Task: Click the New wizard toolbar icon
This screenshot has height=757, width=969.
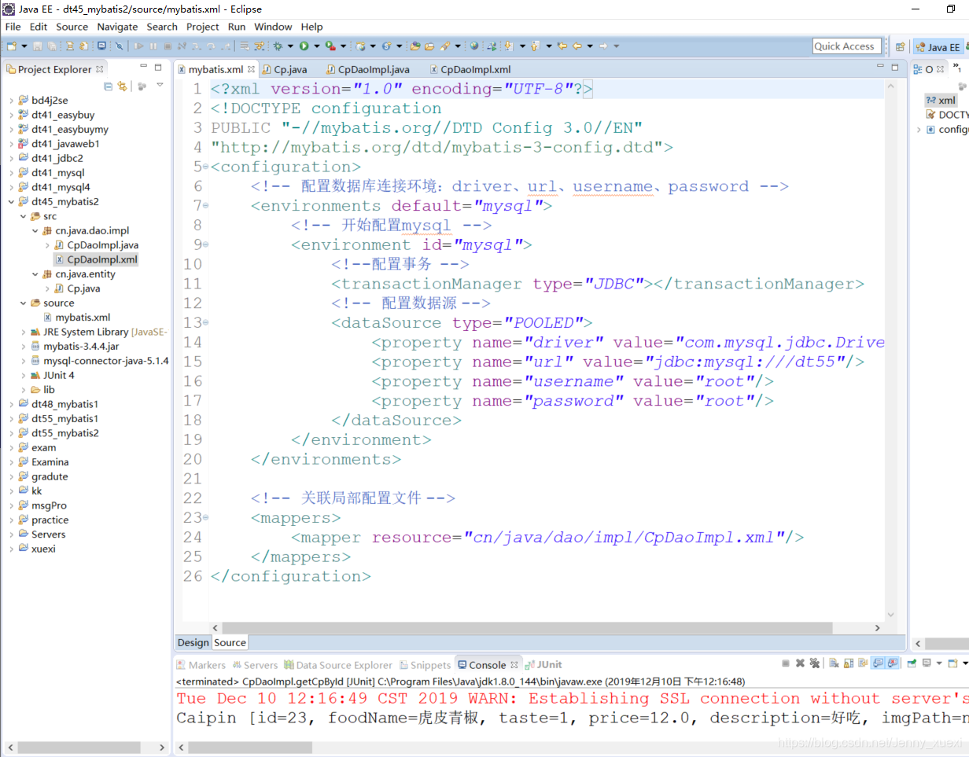Action: [x=11, y=46]
